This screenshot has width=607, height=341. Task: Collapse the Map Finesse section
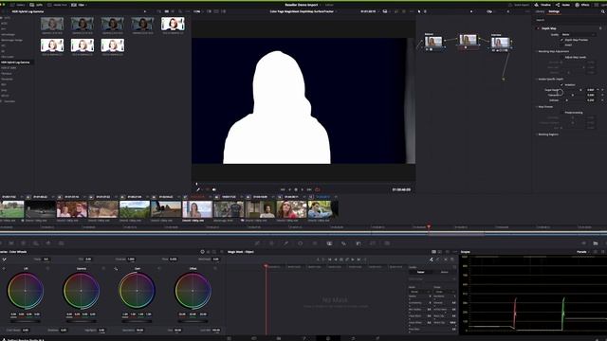click(545, 107)
